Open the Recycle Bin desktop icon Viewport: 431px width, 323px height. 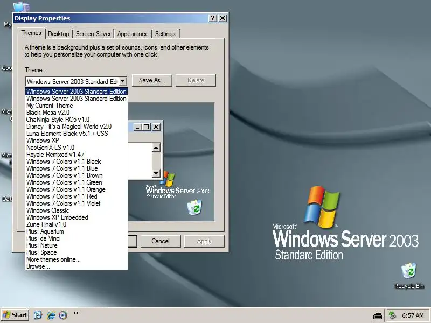409,276
